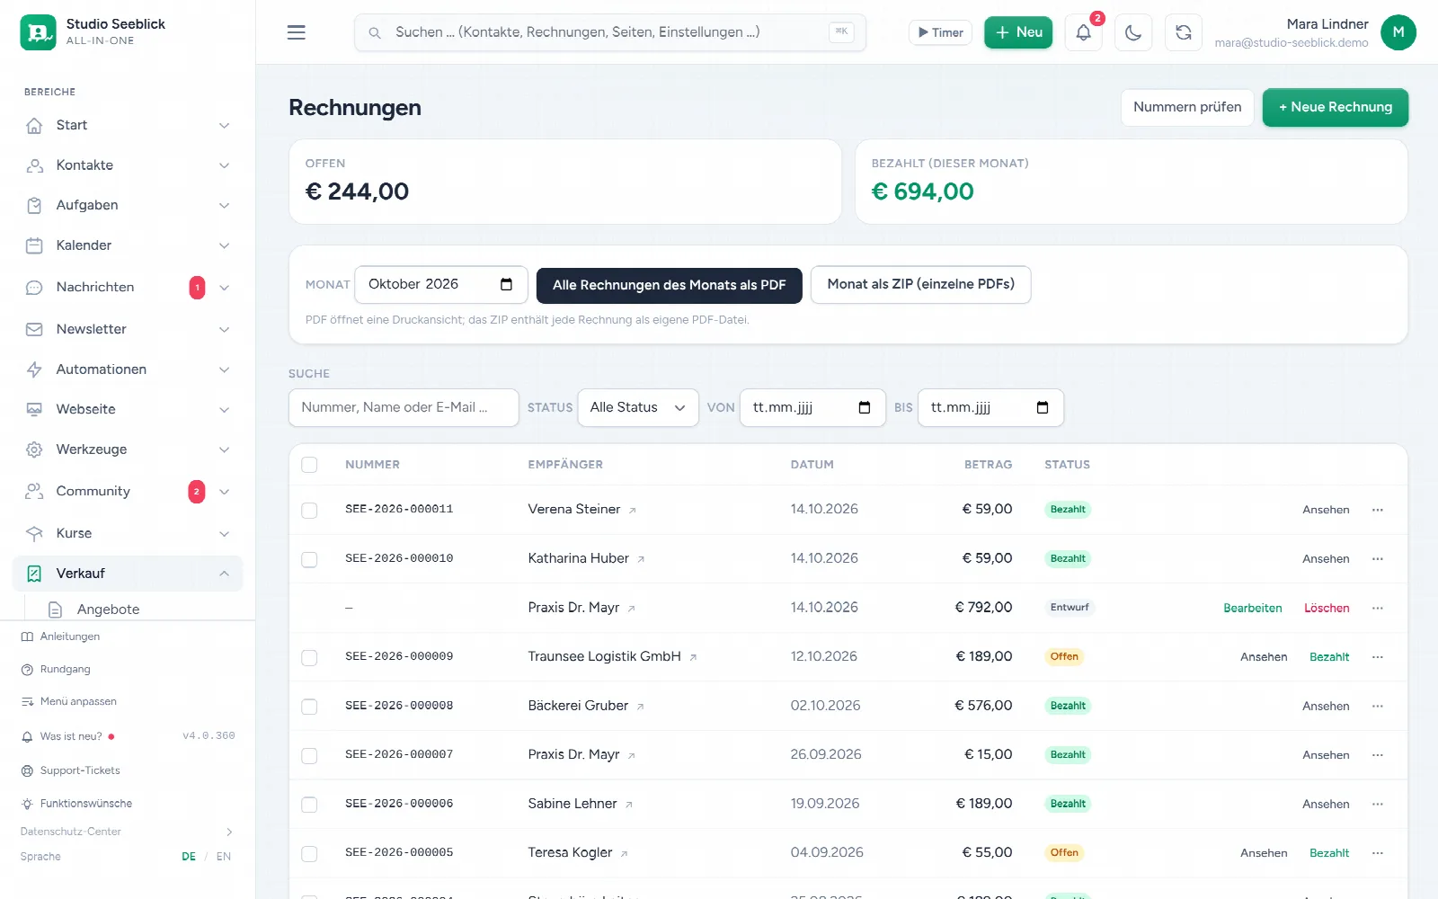
Task: Open external link icon next to Verena Steiner
Action: (633, 510)
